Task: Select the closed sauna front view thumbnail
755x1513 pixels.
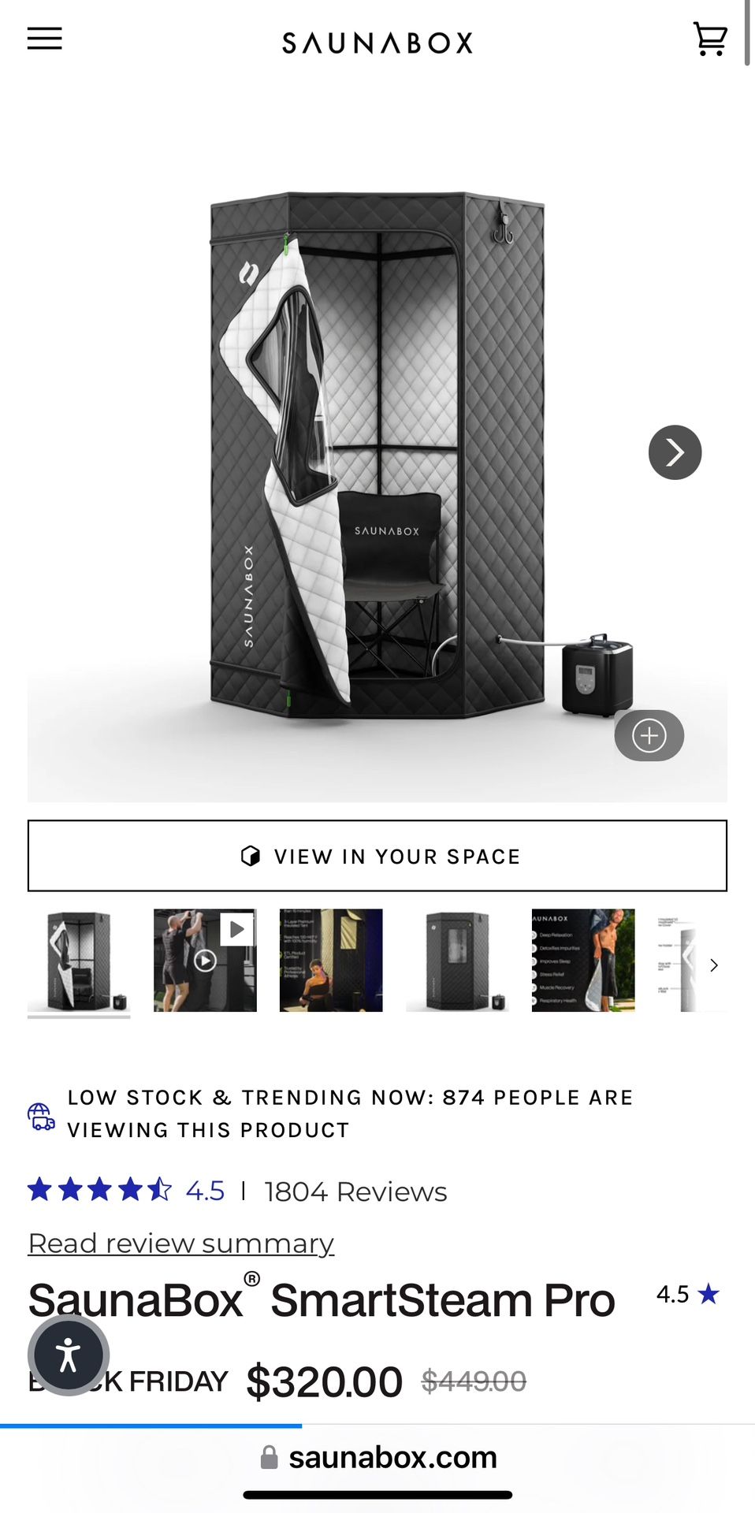Action: (457, 961)
